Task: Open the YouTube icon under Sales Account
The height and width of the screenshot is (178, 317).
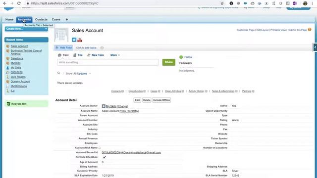Action: (x=80, y=40)
